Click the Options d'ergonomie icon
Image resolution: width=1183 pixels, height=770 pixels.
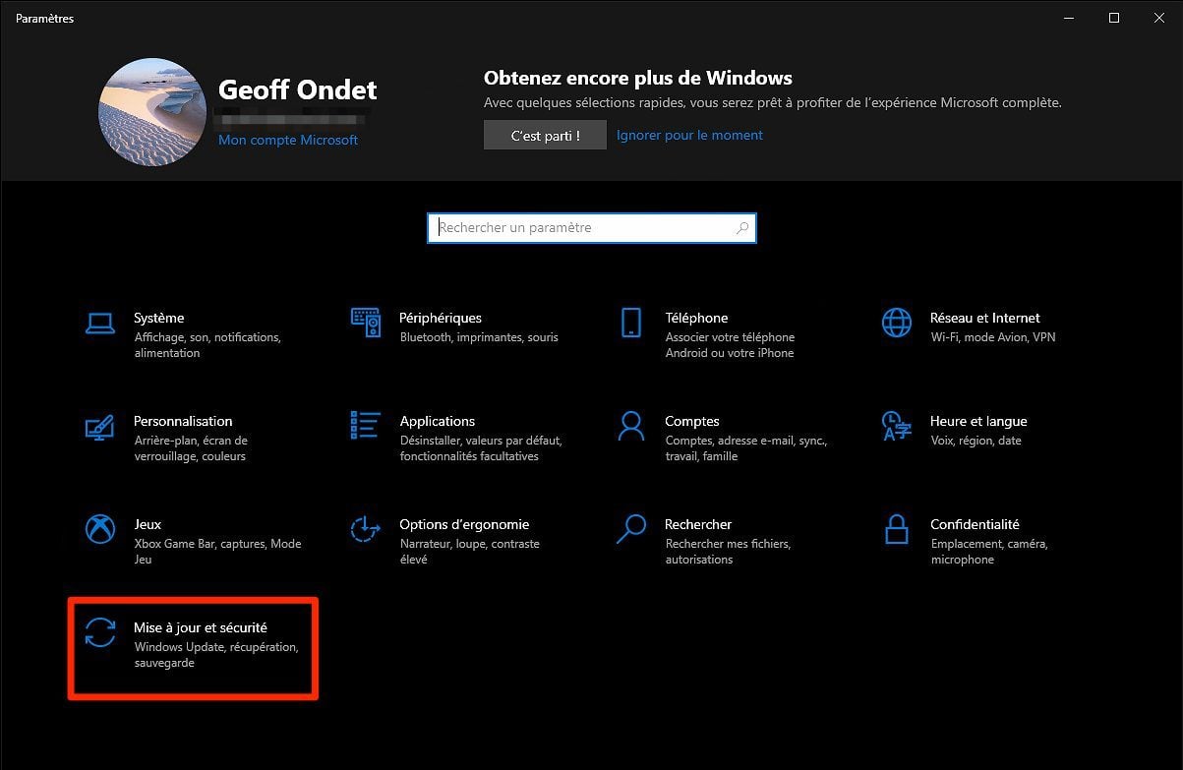click(366, 529)
